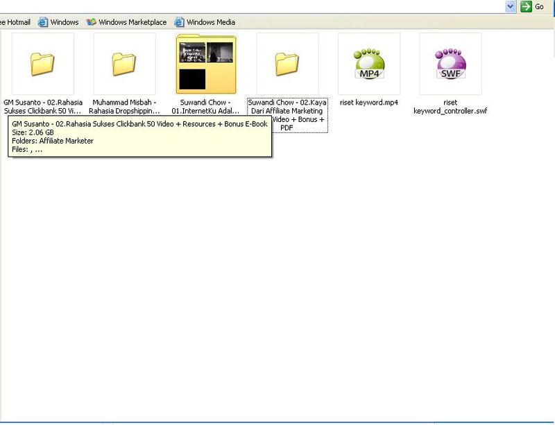Screen dimensions: 555x425
Task: Select the riset keyword_controller.swf file icon
Action: point(450,64)
